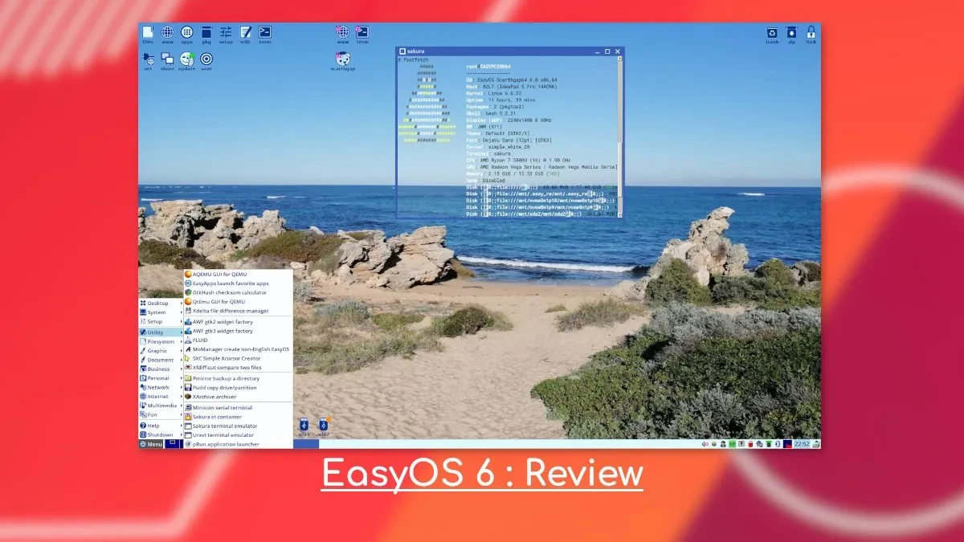Click the lock desktop icon
964x542 pixels.
click(811, 34)
